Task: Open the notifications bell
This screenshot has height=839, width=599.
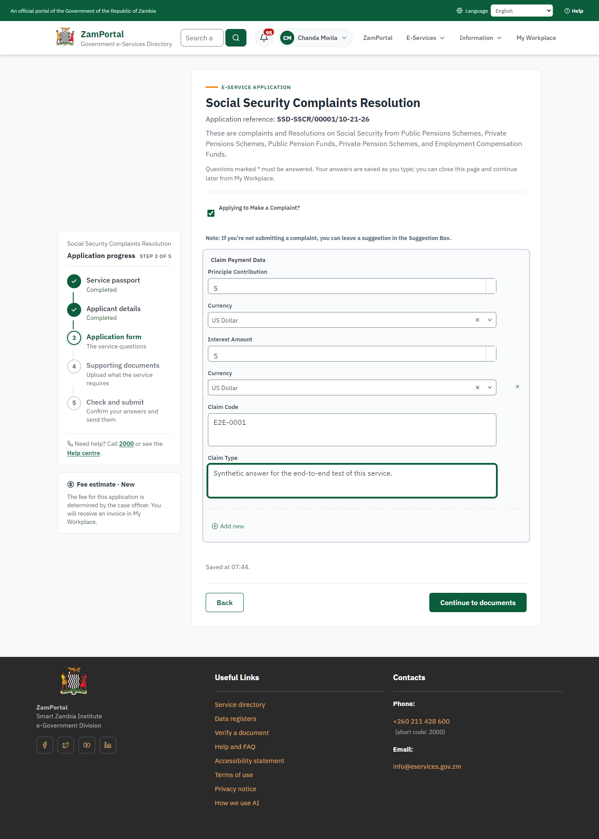Action: point(264,38)
